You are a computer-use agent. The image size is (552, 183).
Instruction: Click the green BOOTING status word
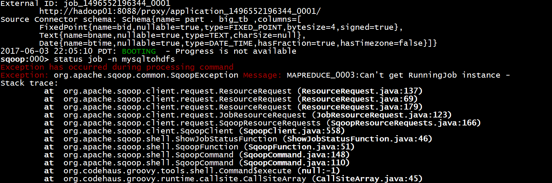[139, 51]
